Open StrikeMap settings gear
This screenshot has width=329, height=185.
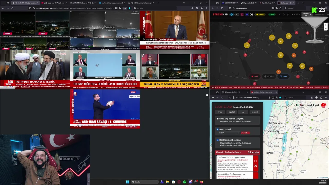[x=288, y=15]
